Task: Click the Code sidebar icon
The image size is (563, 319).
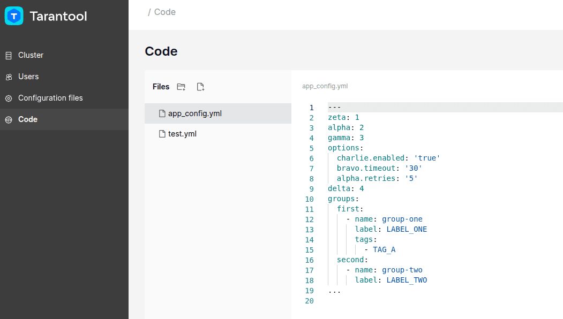Action: click(x=9, y=120)
